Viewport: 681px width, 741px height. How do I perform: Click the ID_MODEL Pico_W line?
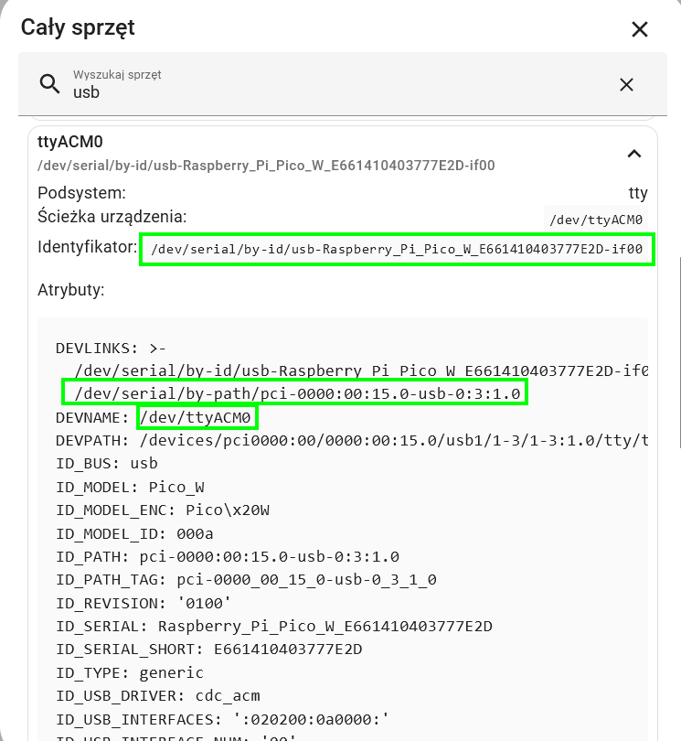[x=130, y=487]
